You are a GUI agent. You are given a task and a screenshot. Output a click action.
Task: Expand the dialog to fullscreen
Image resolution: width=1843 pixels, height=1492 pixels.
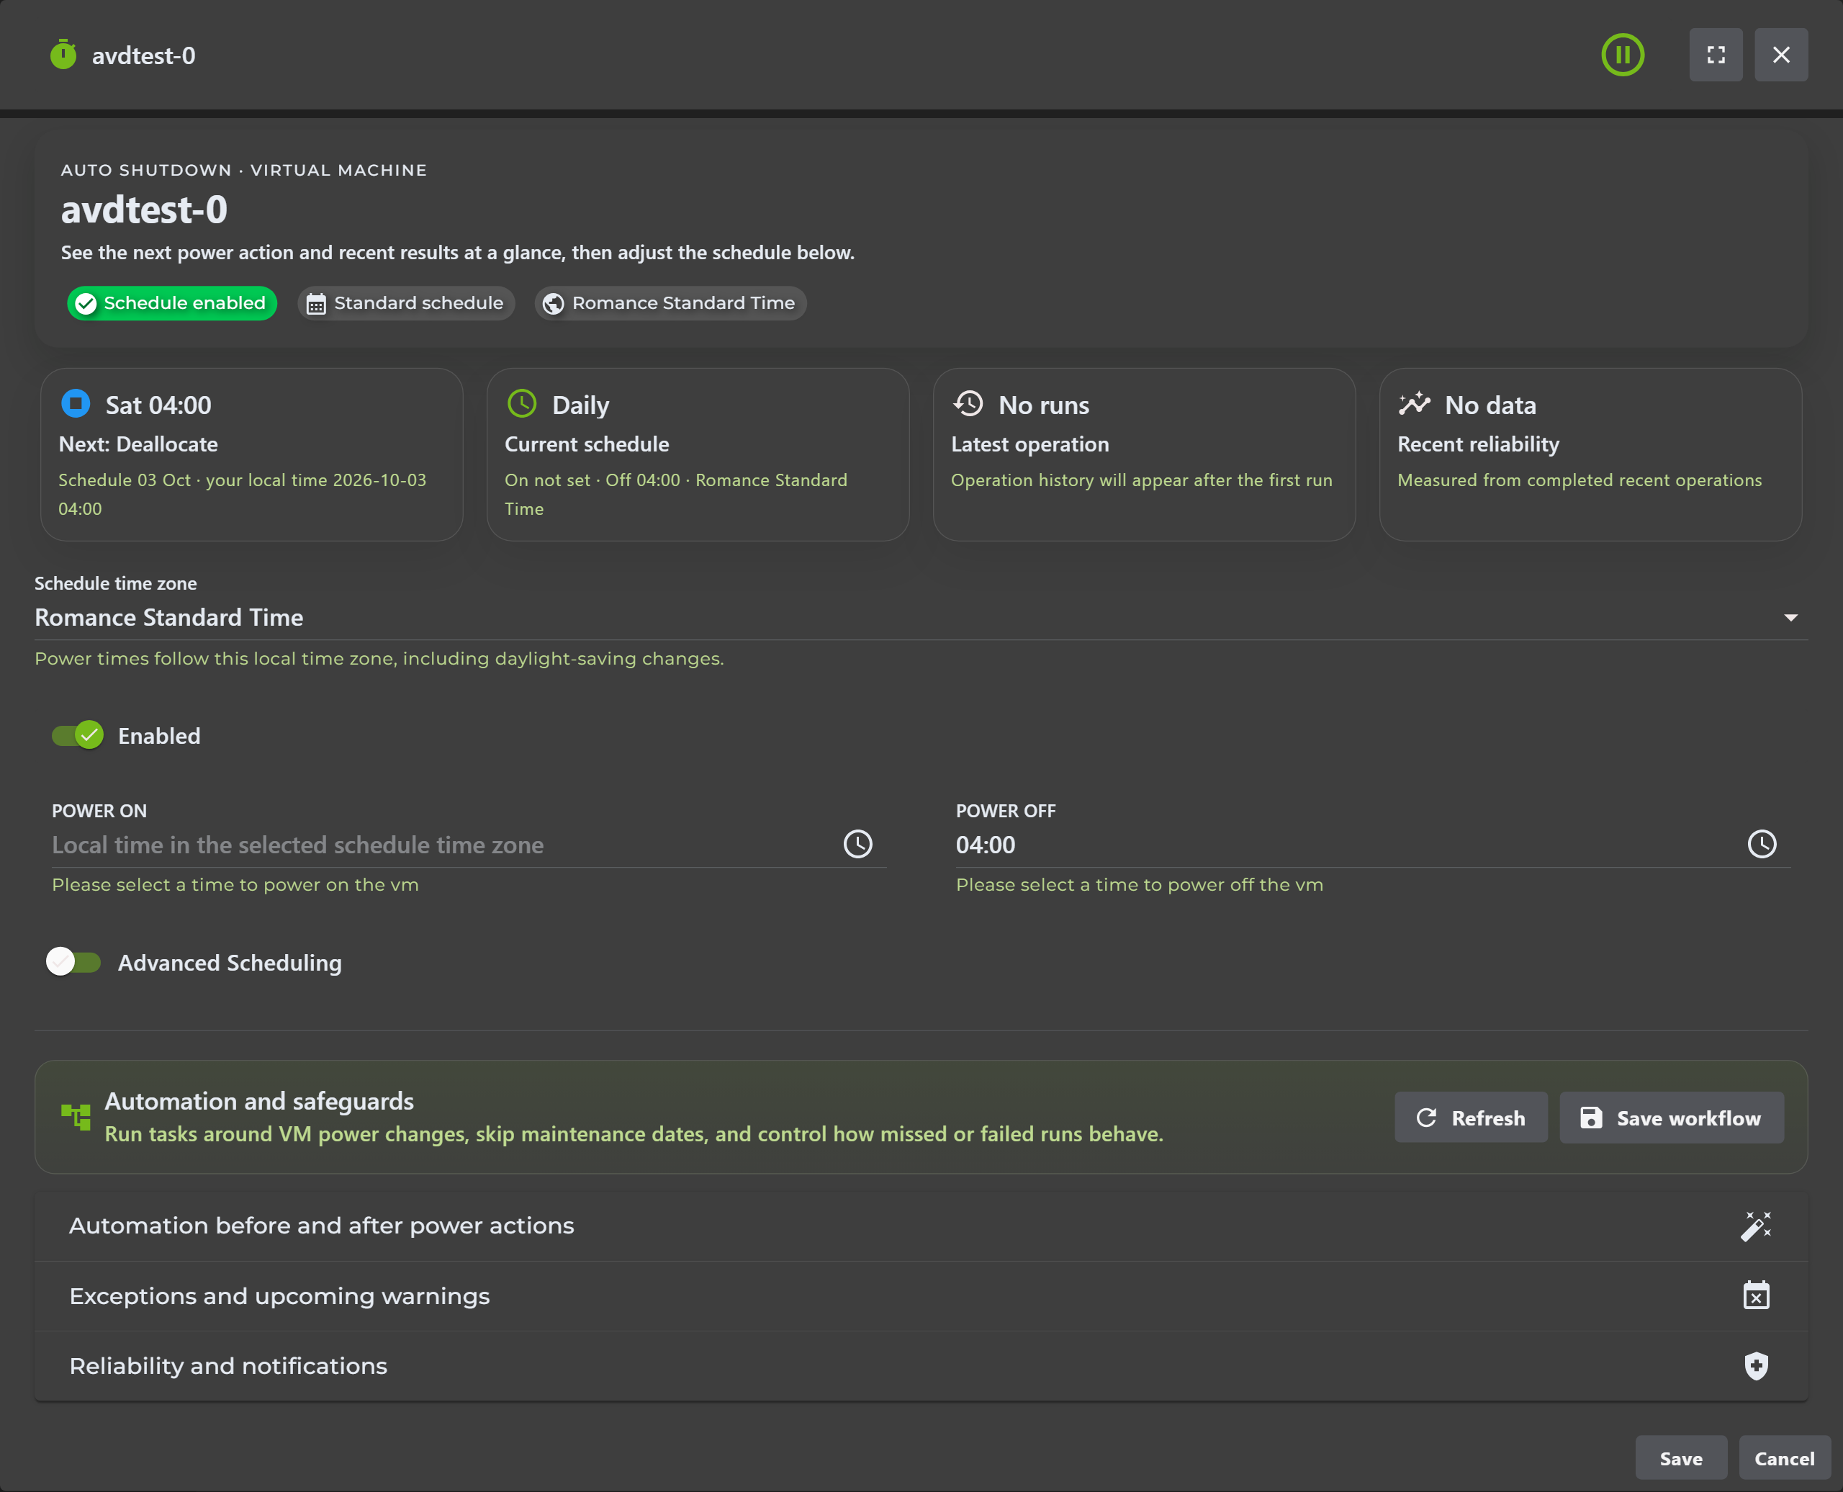pos(1715,55)
